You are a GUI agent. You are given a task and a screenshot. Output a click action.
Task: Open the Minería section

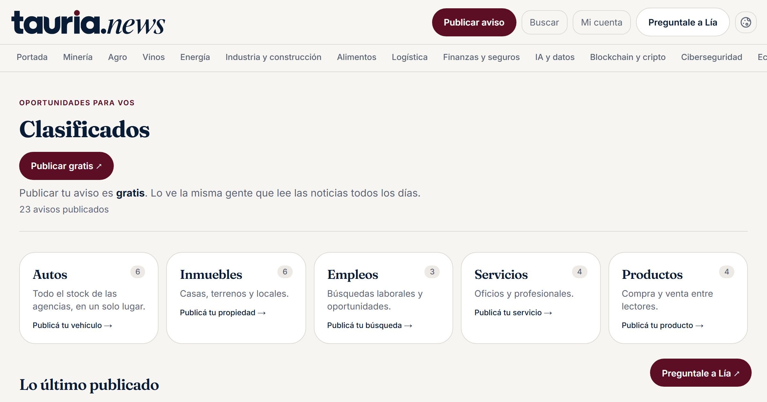(78, 57)
